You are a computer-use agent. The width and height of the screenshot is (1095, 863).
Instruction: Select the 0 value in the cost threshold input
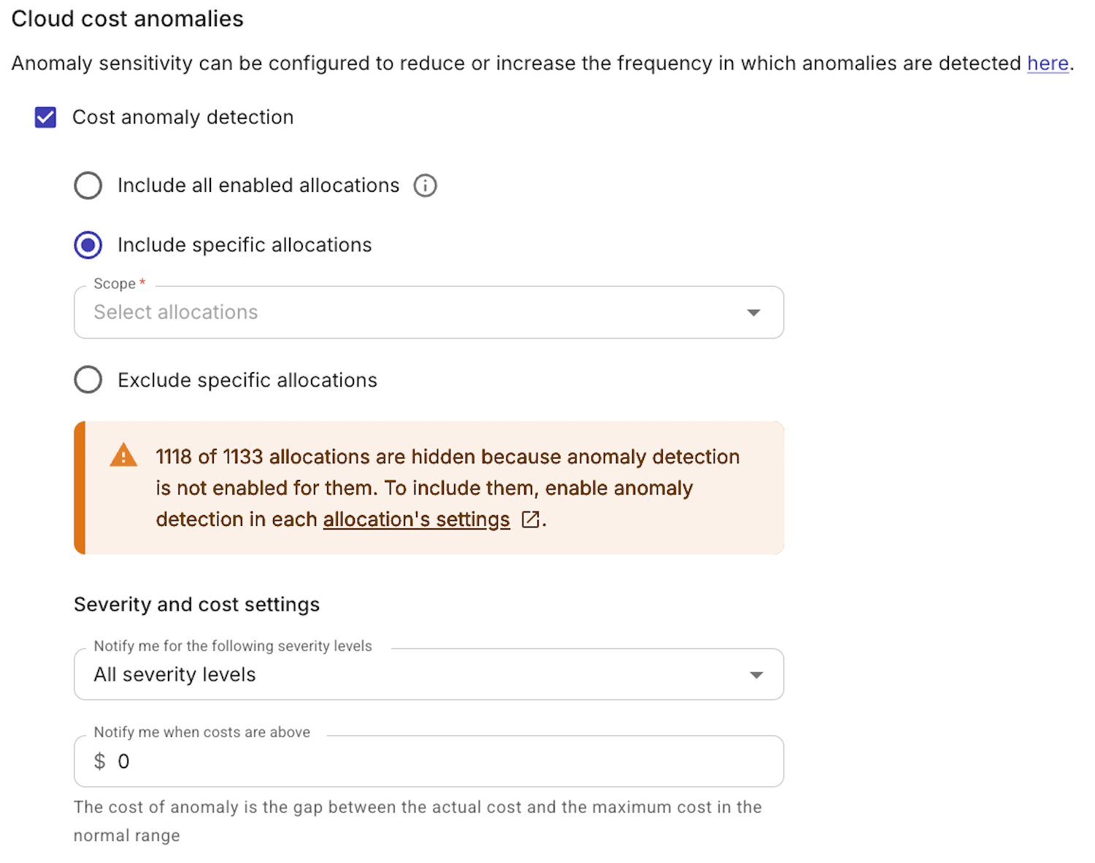[x=123, y=761]
